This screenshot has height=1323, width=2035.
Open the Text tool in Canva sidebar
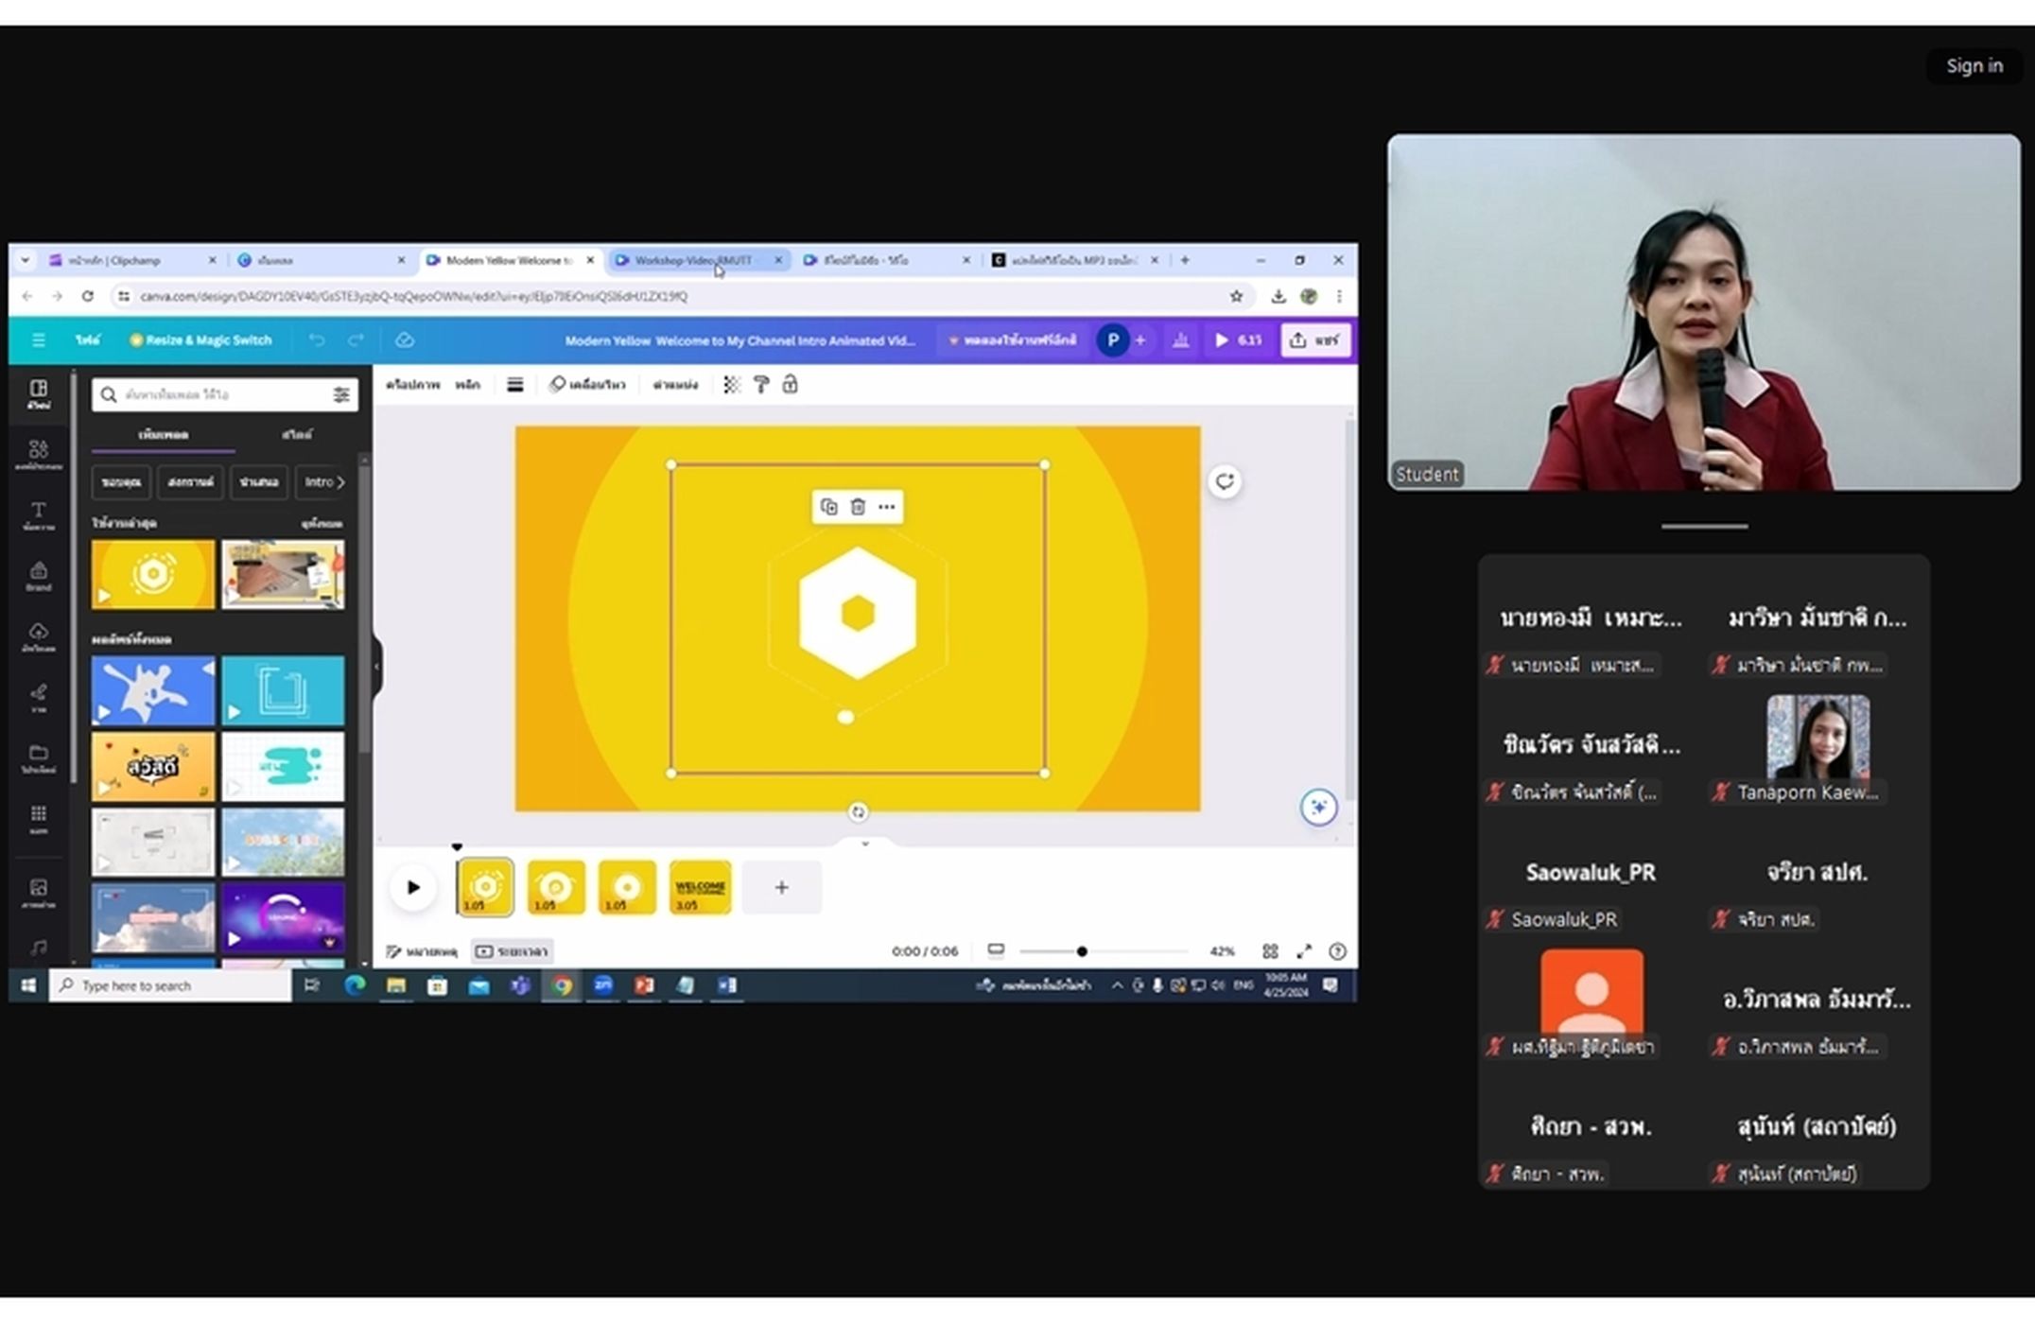coord(38,515)
